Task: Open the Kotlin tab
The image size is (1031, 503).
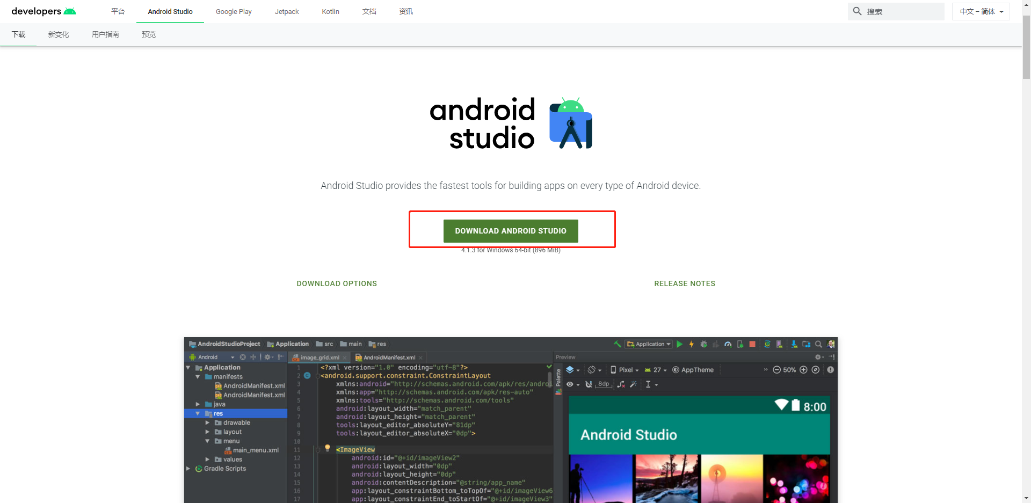Action: pos(330,11)
